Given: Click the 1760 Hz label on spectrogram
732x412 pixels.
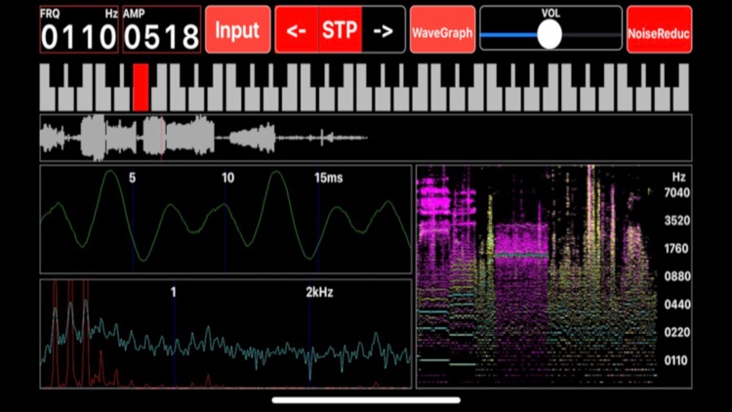Looking at the screenshot, I should tap(676, 249).
